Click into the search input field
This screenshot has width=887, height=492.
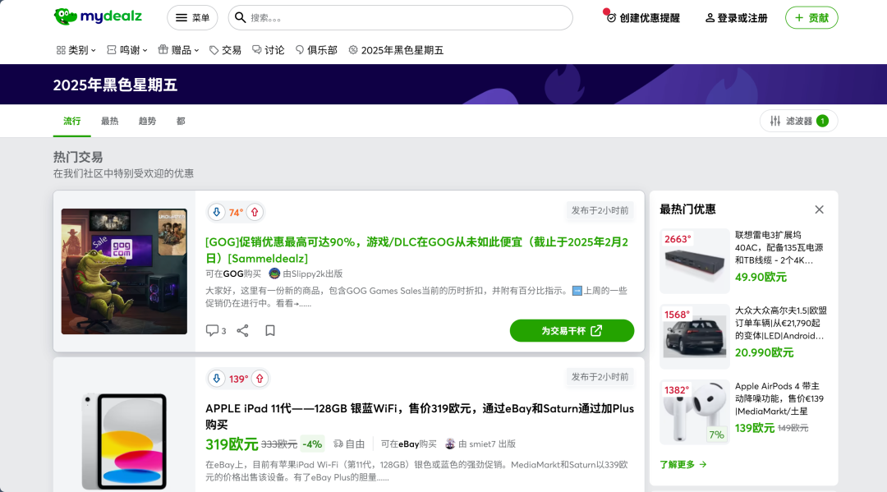click(x=407, y=17)
